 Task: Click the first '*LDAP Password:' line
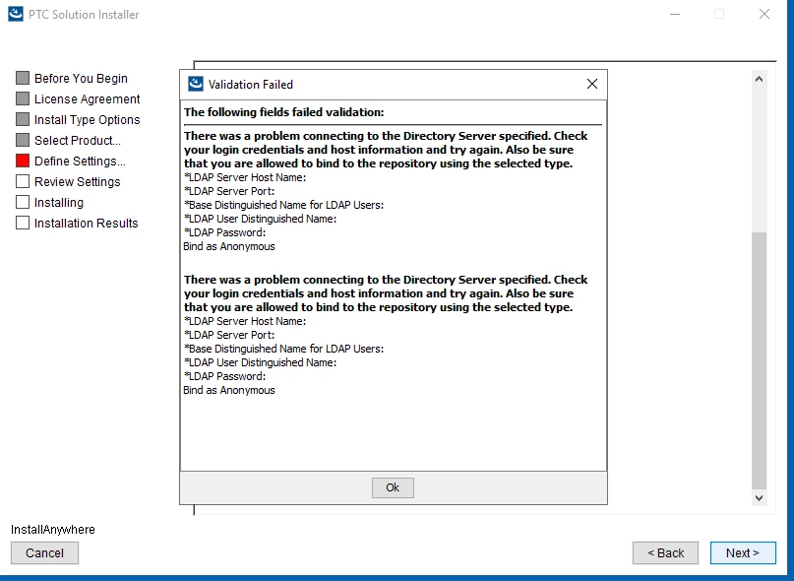225,232
